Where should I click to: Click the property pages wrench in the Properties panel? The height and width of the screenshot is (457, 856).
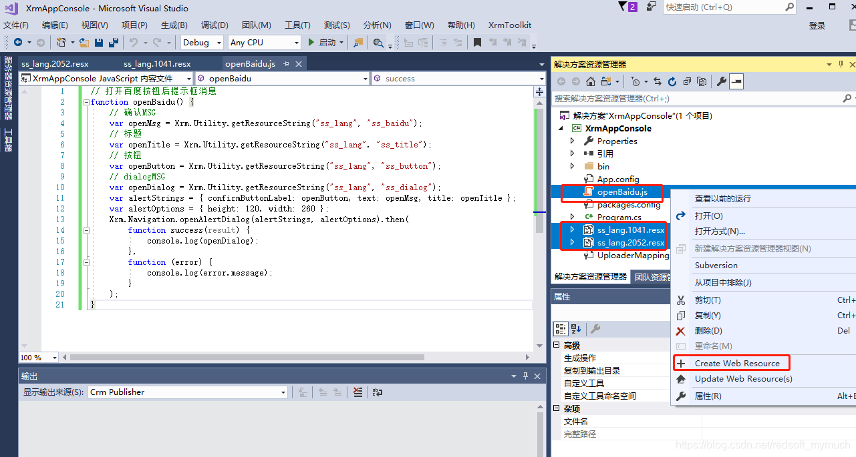(x=595, y=329)
